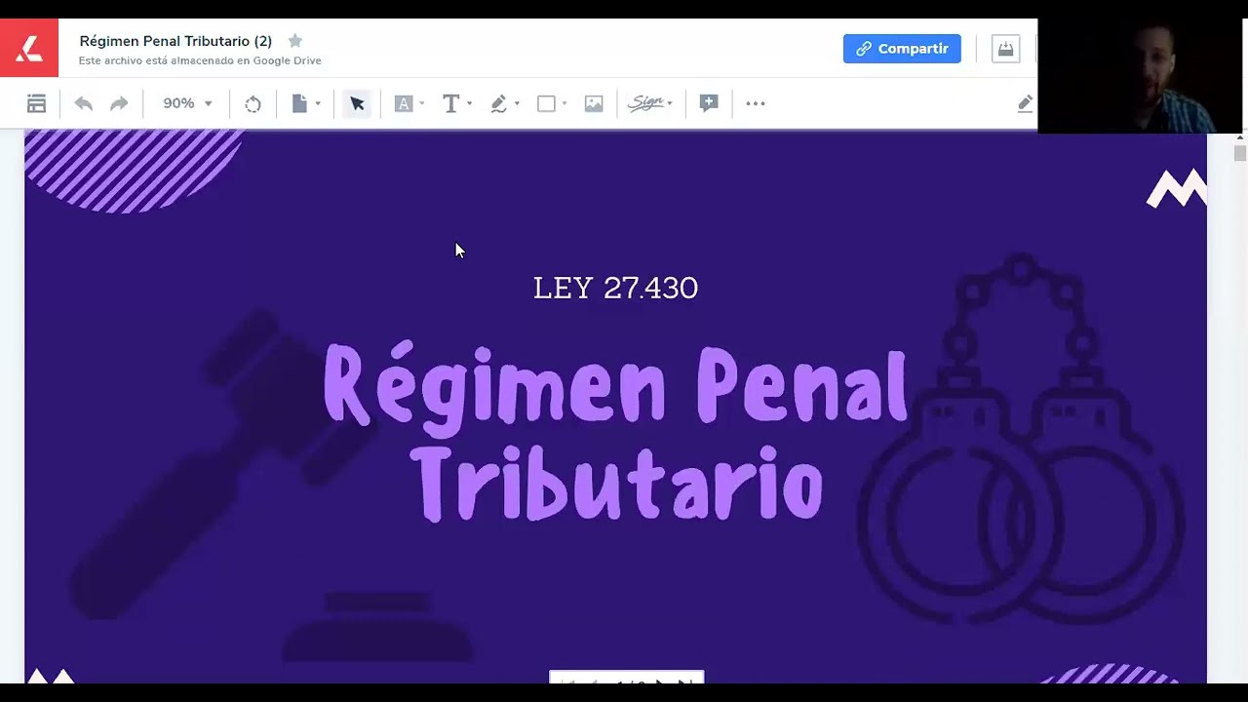This screenshot has height=702, width=1248.
Task: Open the 90% zoom dropdown
Action: click(187, 103)
